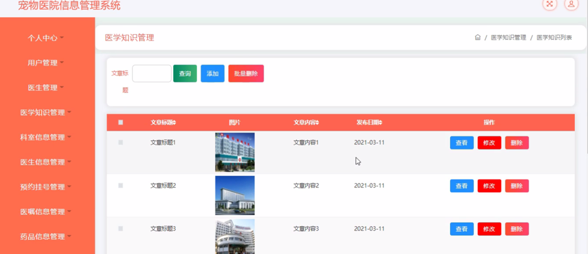Check the box for 文章标题1 row
This screenshot has width=588, height=254.
coord(120,142)
